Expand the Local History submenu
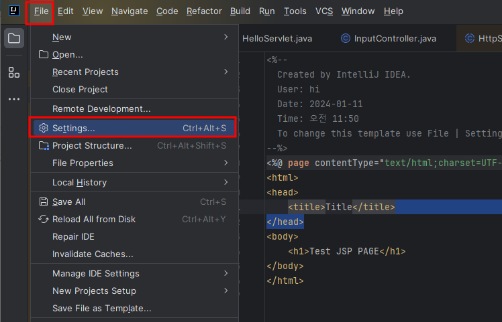 (x=226, y=182)
